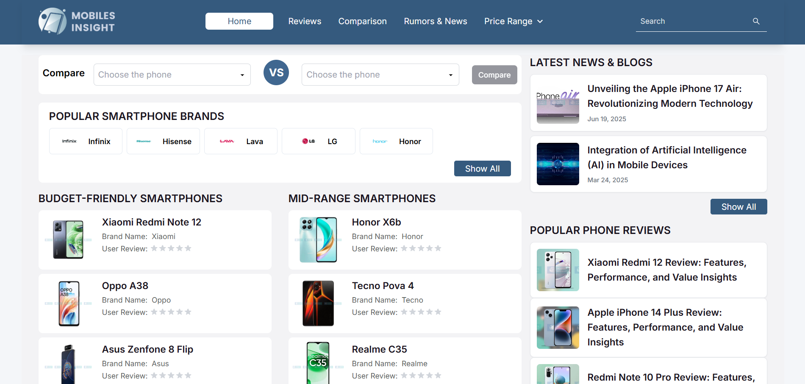Open the Realme C35 title

[x=379, y=349]
